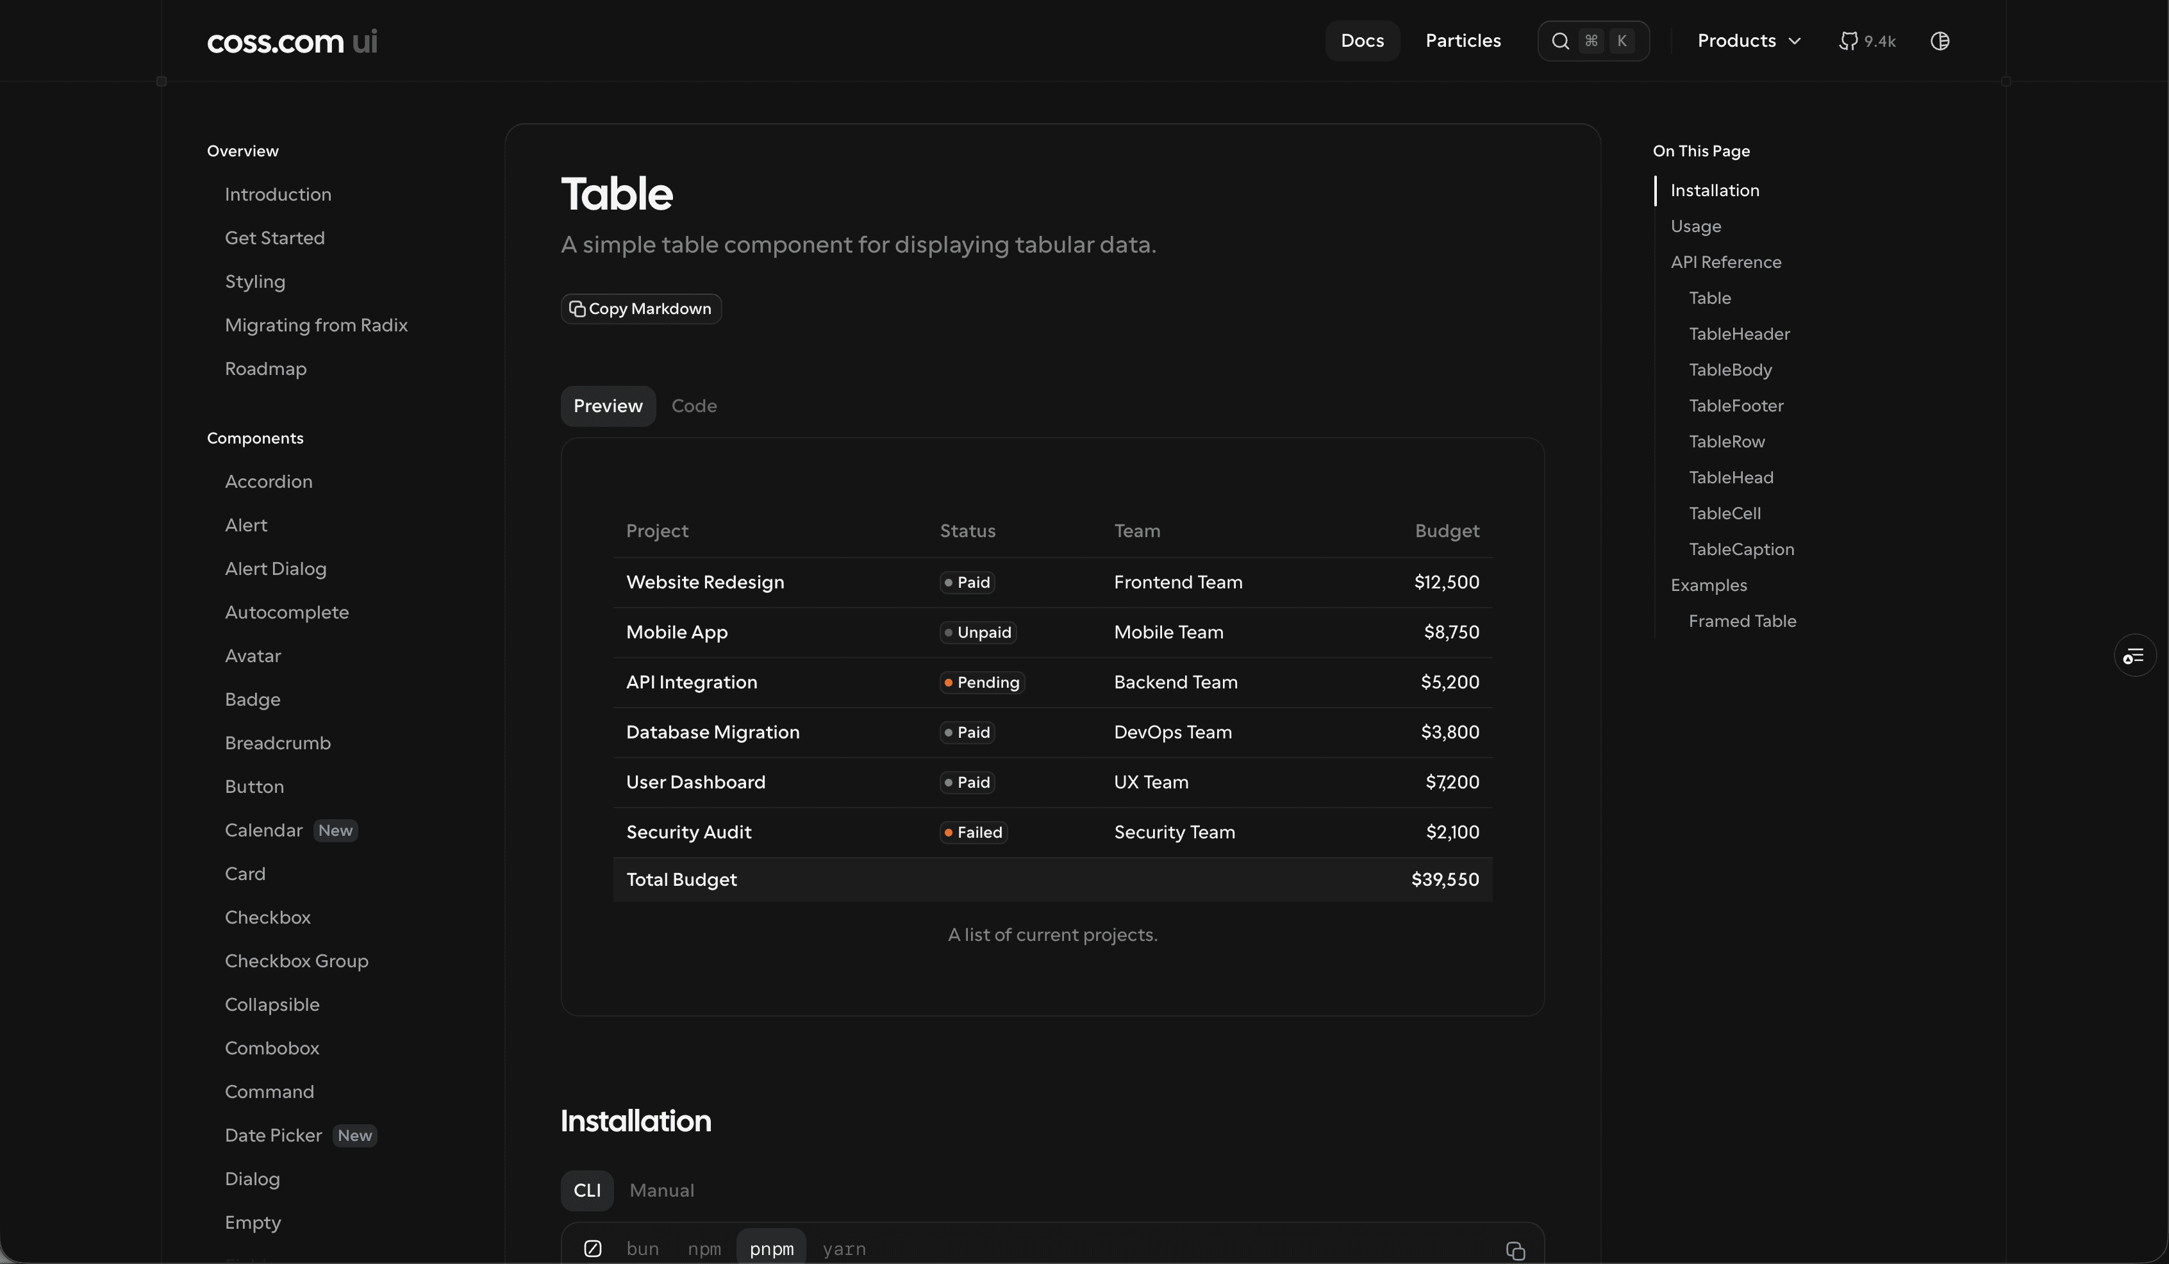This screenshot has width=2169, height=1264.
Task: Expand the Products dropdown menu
Action: [1736, 41]
